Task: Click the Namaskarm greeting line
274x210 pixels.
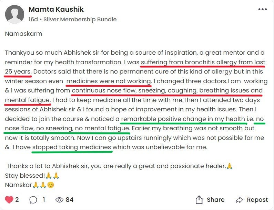Action: coord(24,34)
